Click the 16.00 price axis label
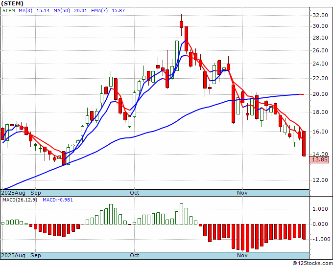 click(320, 132)
